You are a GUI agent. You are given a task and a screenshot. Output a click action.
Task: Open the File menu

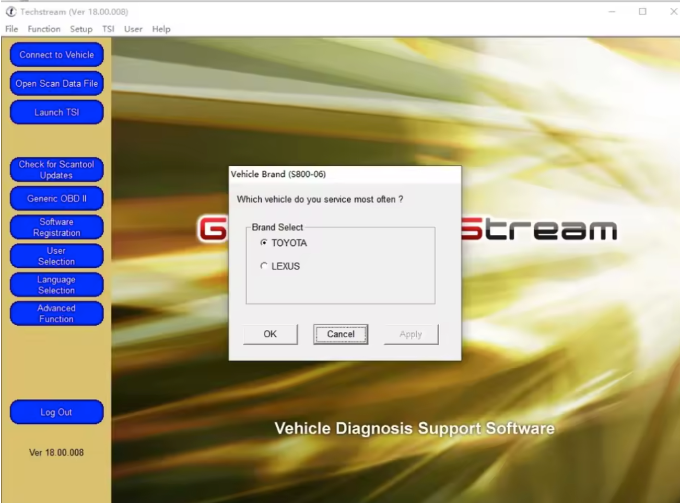pyautogui.click(x=11, y=29)
